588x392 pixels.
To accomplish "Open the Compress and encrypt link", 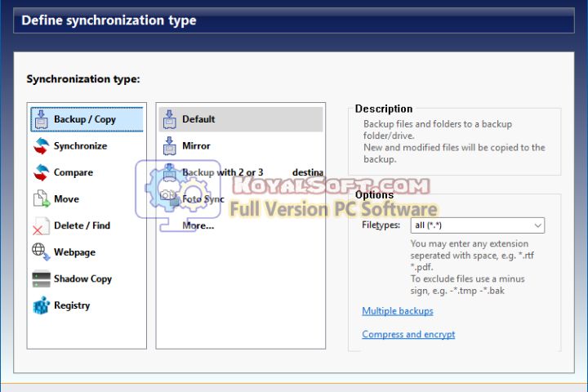I will tap(408, 334).
